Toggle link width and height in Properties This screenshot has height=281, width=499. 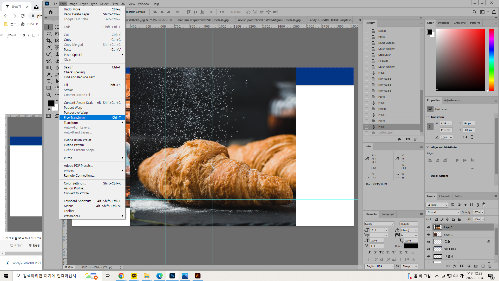click(430, 127)
